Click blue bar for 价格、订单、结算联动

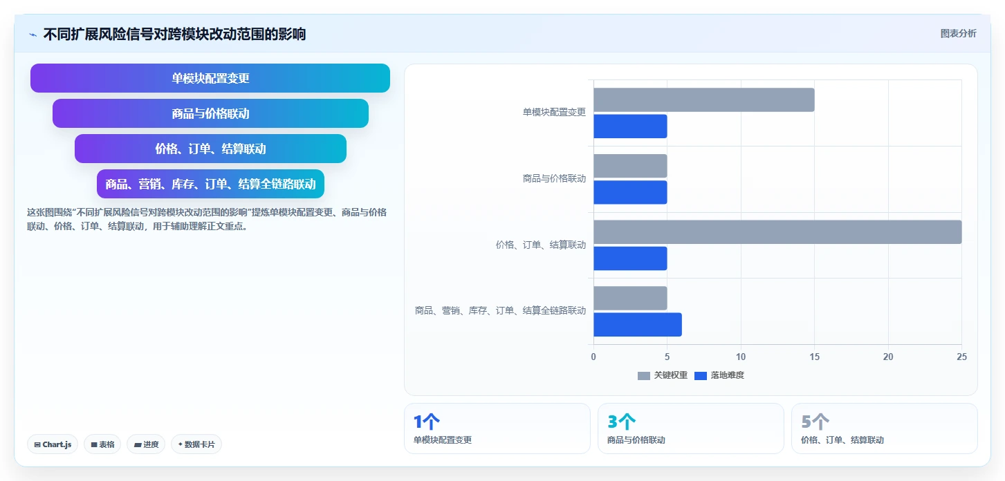pos(630,258)
